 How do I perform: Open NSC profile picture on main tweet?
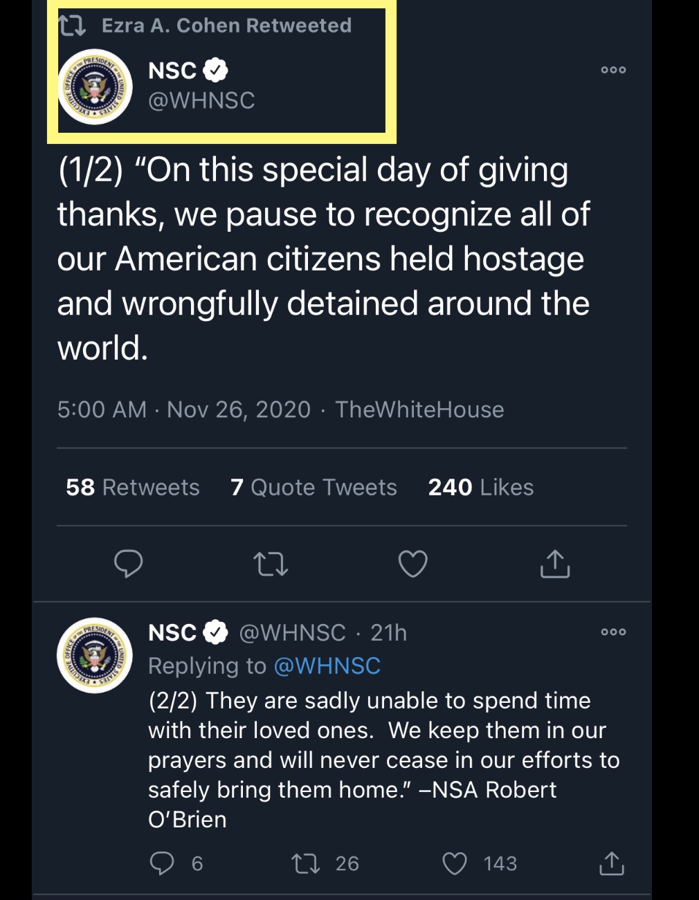pos(95,86)
